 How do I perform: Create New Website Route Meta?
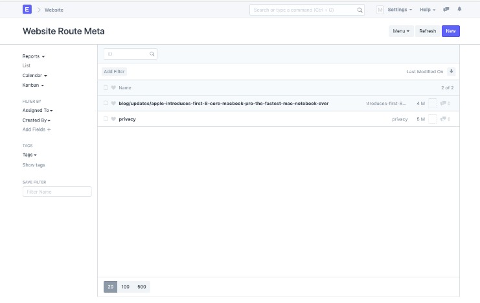point(451,31)
